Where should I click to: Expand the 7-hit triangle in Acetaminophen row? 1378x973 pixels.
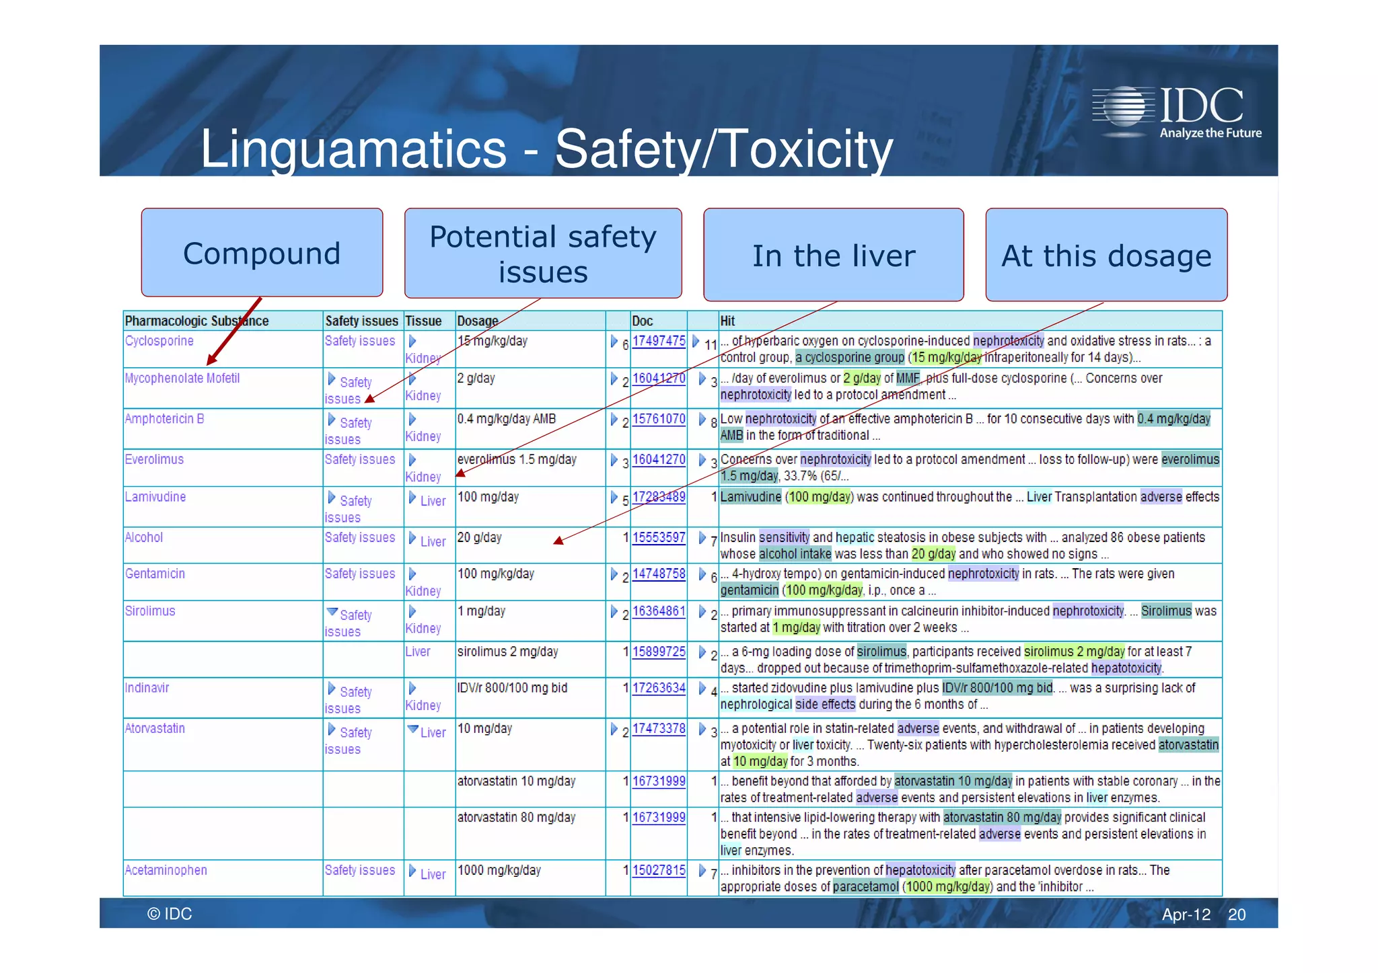point(702,871)
